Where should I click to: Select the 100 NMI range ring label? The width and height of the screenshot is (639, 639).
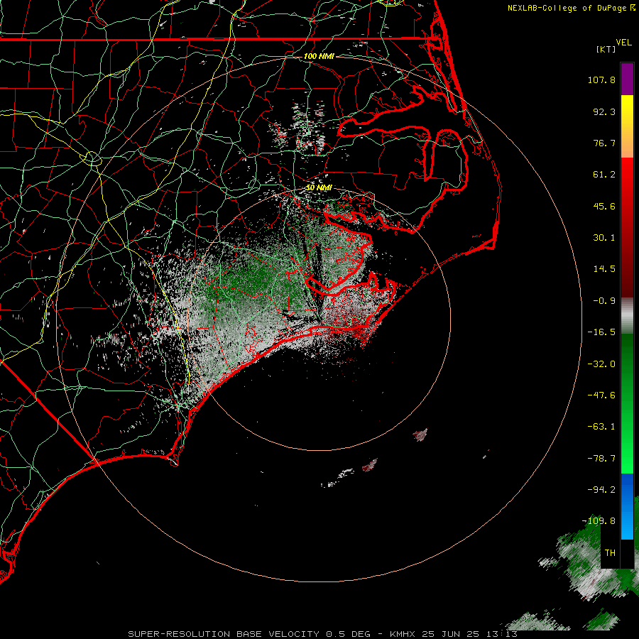319,56
